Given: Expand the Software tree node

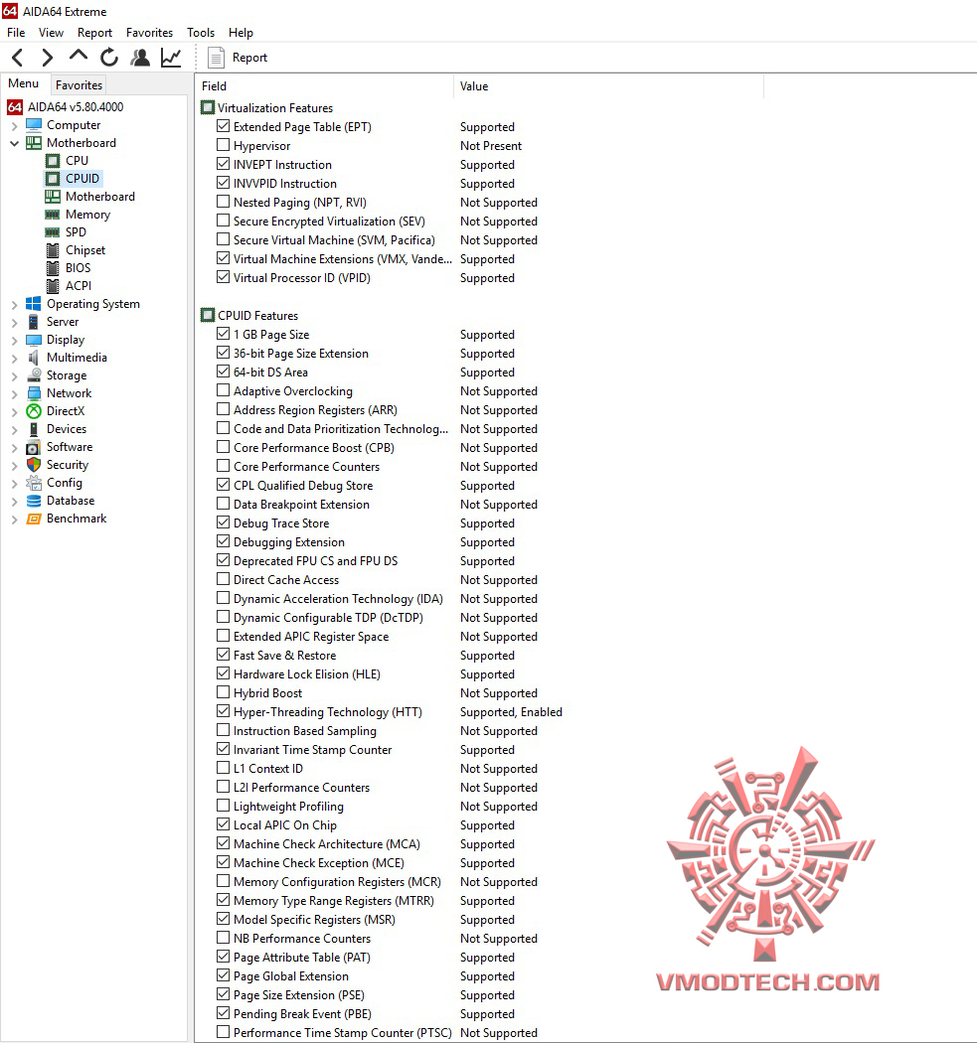Looking at the screenshot, I should click(14, 448).
